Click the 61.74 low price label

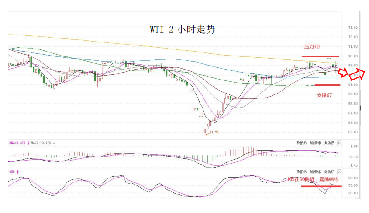pos(214,132)
